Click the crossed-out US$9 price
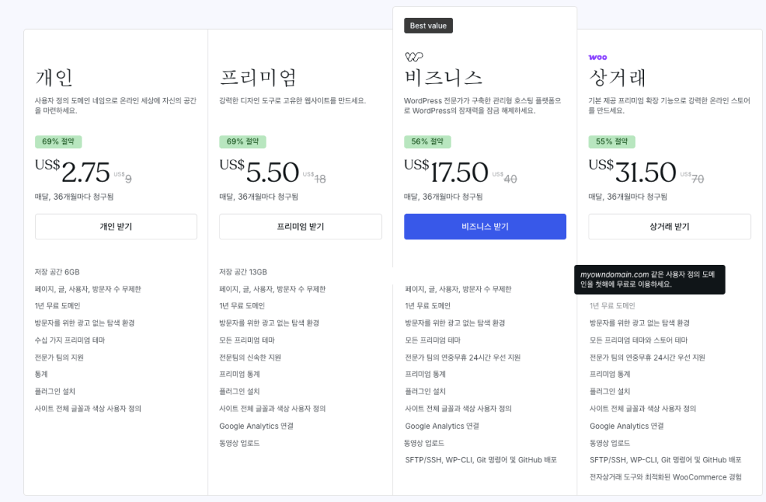The height and width of the screenshot is (502, 766). pos(123,177)
